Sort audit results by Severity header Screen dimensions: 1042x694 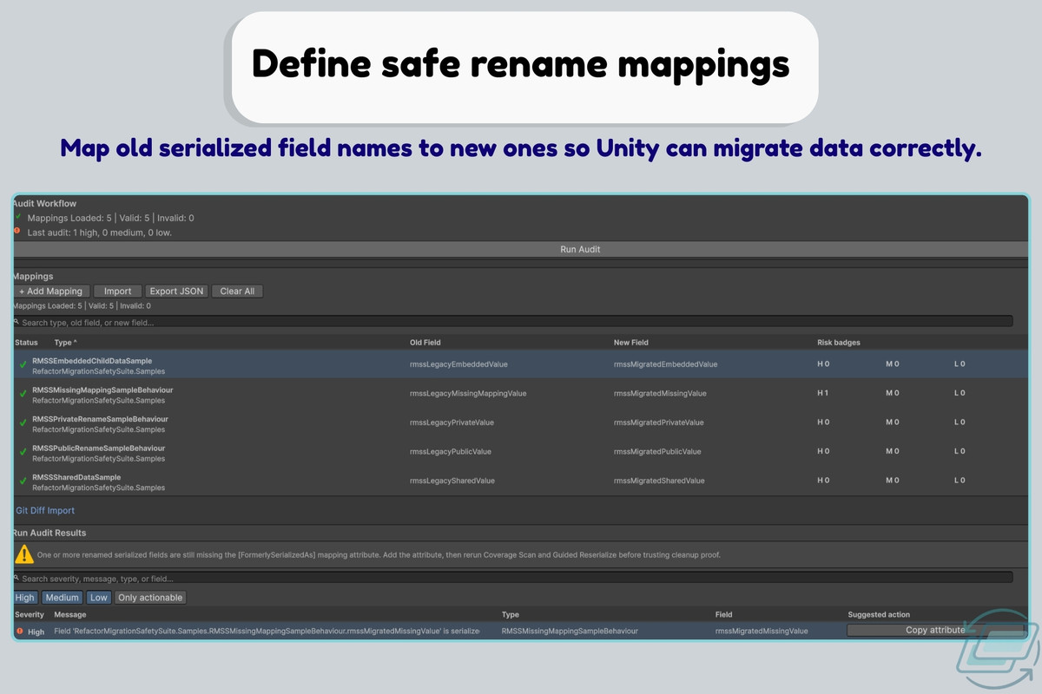pos(30,615)
